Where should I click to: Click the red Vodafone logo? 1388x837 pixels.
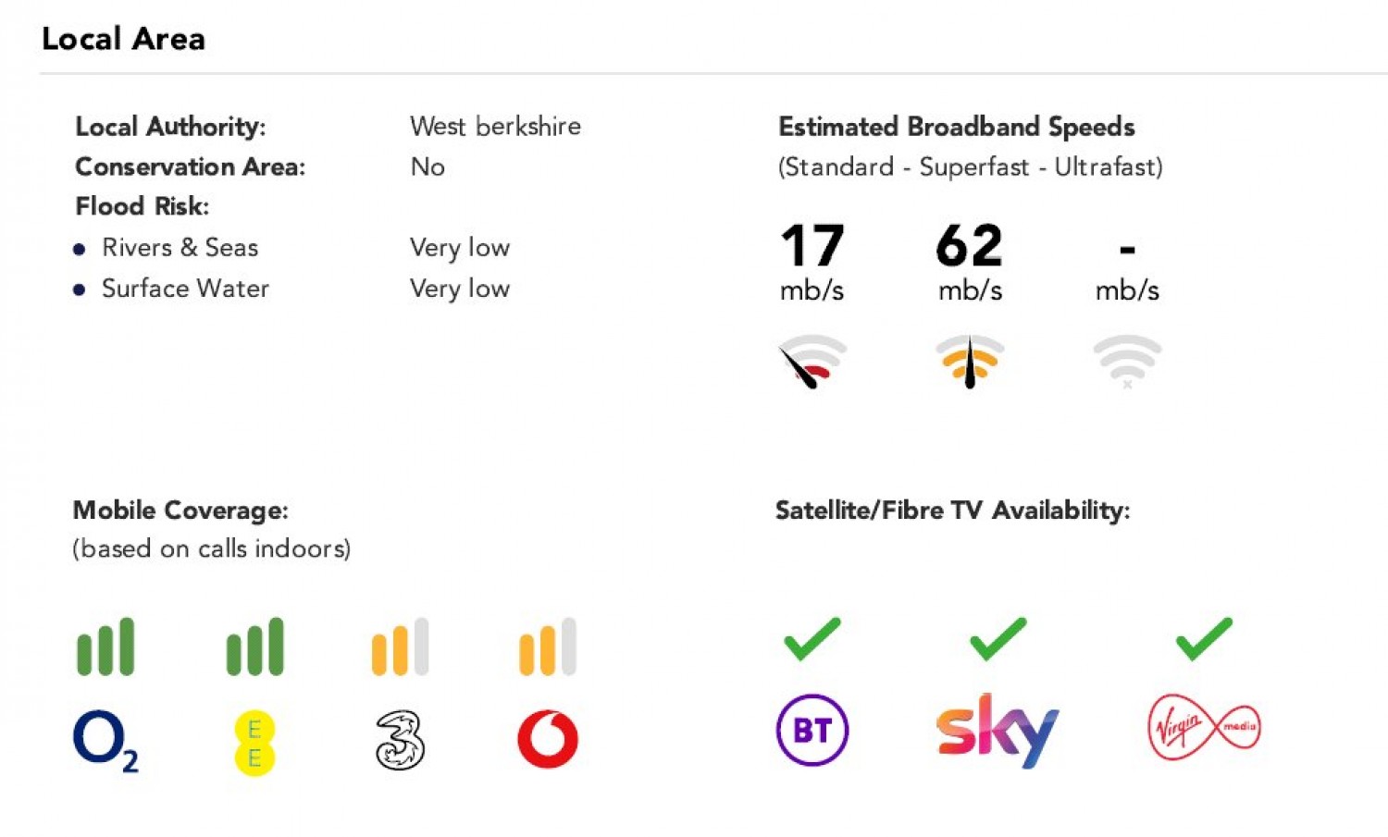[548, 740]
